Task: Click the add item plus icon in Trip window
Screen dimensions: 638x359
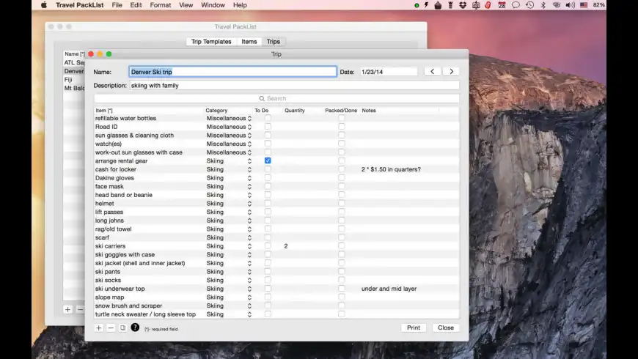Action: pos(98,327)
